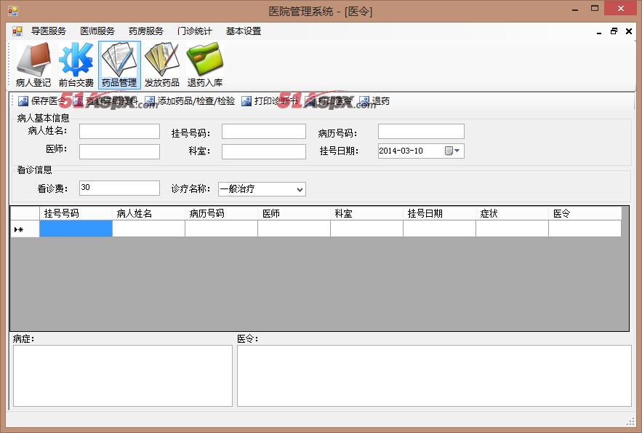Focus the 病人姓名 input field
This screenshot has width=642, height=433.
pos(119,132)
